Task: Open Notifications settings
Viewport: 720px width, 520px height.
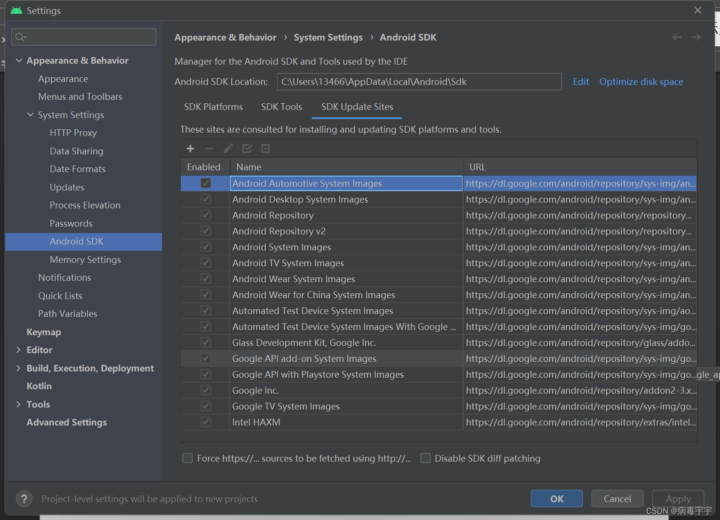Action: [x=65, y=277]
